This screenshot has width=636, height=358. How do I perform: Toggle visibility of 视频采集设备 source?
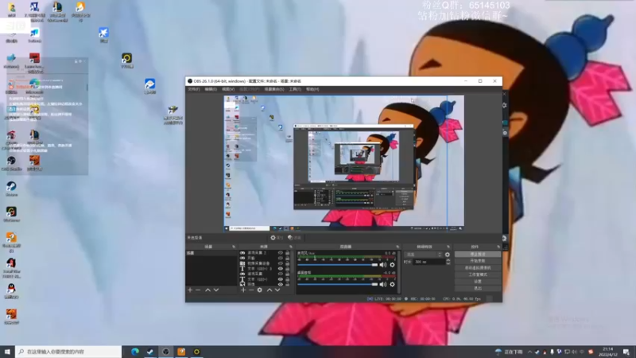(x=281, y=263)
